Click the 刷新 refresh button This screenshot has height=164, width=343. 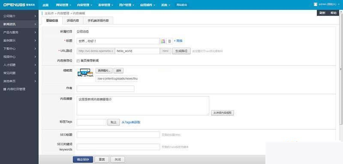(x=322, y=13)
